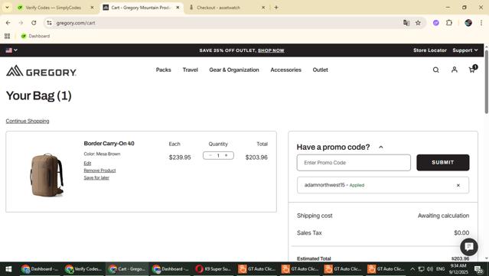This screenshot has width=489, height=276.
Task: Open Chrome three-dot menu
Action: click(481, 23)
